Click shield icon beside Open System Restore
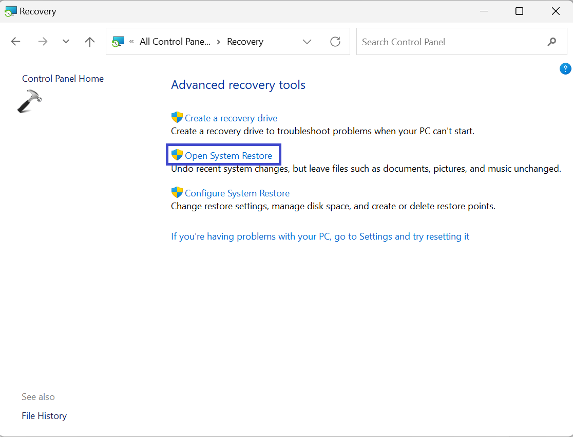 coord(177,155)
